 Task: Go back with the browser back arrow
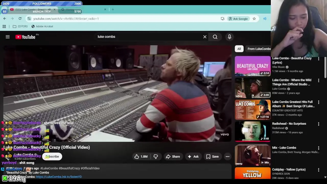tap(5, 19)
